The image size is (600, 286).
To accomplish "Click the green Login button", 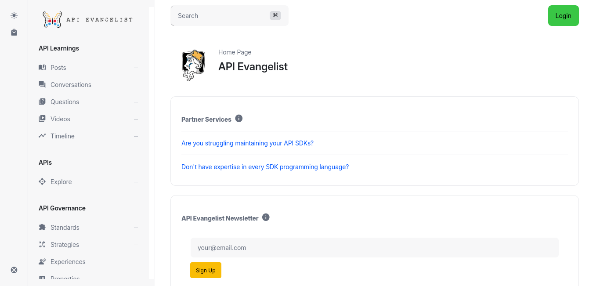I will [x=564, y=16].
